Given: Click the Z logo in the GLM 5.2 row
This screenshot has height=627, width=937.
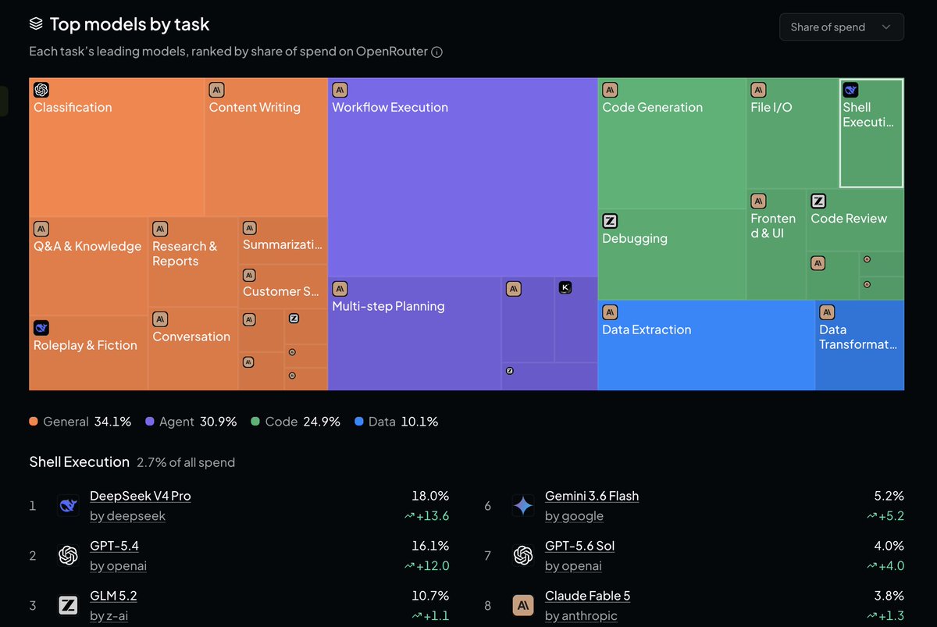Looking at the screenshot, I should click(x=68, y=605).
